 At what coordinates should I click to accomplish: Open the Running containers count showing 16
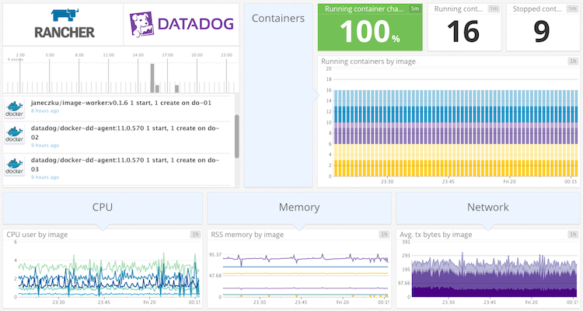coord(465,31)
